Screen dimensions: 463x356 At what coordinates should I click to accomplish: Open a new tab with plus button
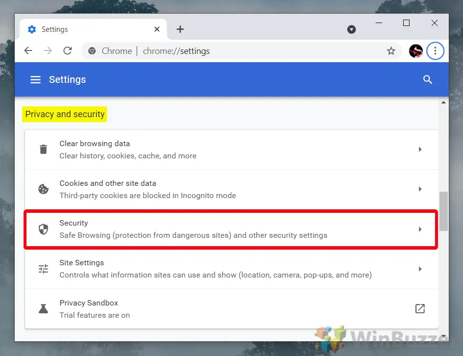[x=180, y=29]
